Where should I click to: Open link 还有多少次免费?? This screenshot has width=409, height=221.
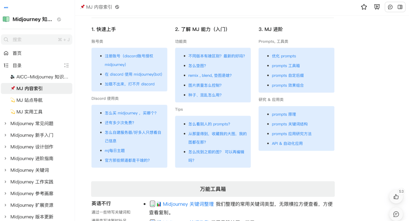pyautogui.click(x=119, y=123)
